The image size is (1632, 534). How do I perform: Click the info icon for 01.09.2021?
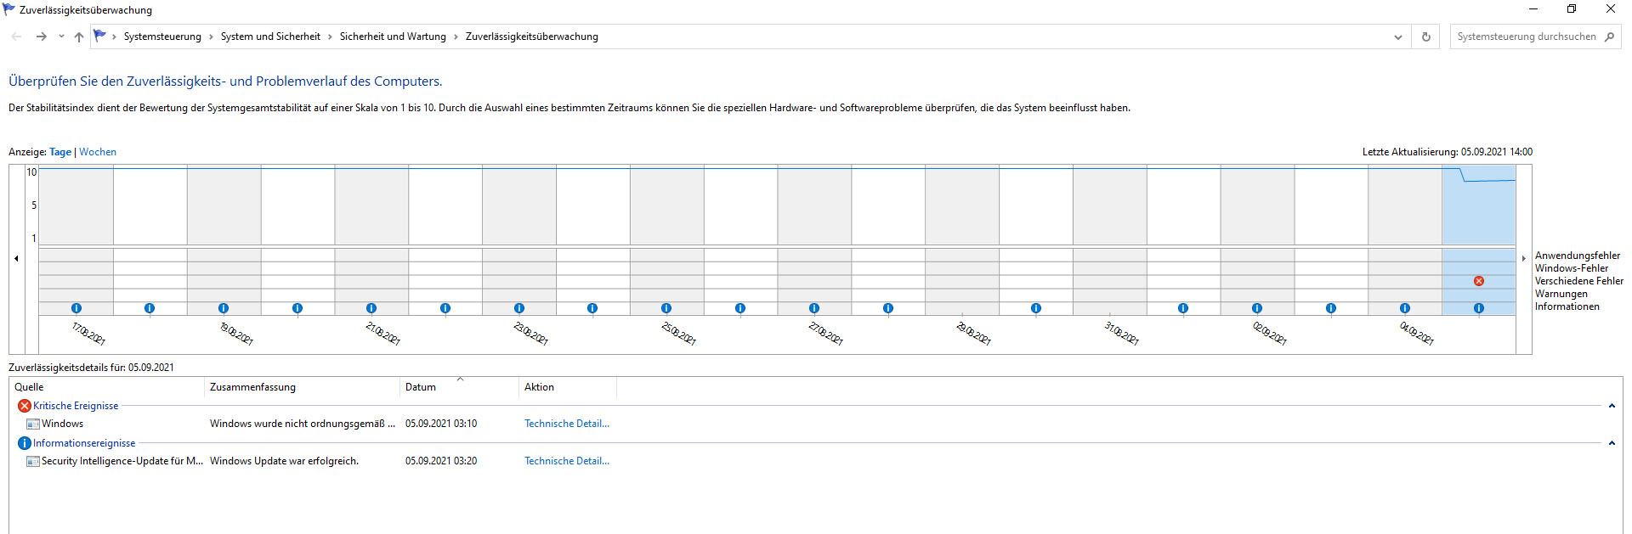1183,308
